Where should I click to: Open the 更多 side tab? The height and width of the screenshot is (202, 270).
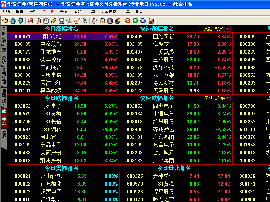point(4,138)
